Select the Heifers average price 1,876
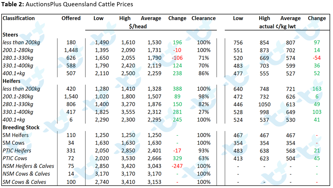This screenshot has width=333, height=188. 155,104
